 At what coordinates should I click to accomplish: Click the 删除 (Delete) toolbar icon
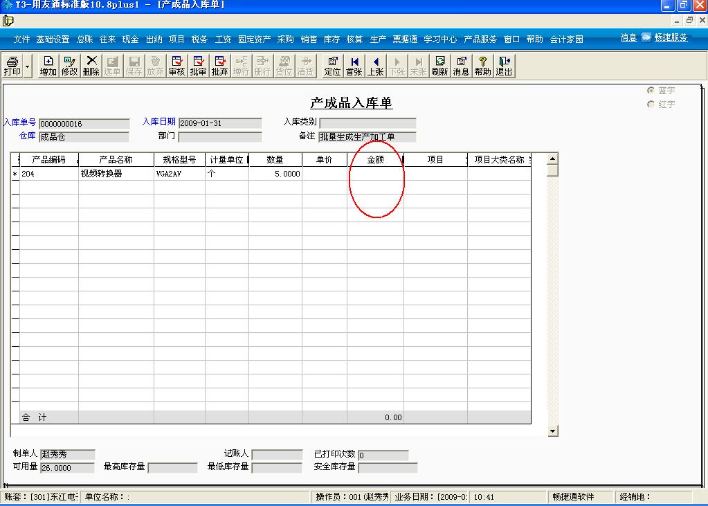[91, 66]
